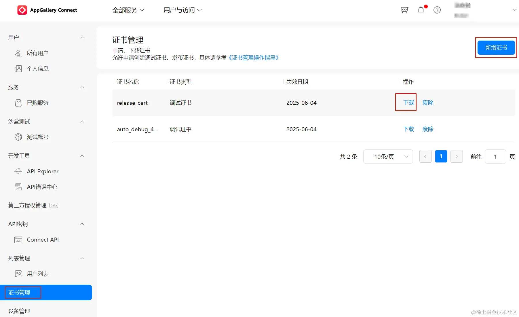519x317 pixels.
Task: Click the help question mark icon
Action: [x=437, y=10]
